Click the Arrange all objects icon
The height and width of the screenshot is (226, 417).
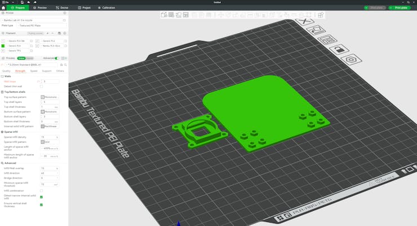pyautogui.click(x=185, y=15)
